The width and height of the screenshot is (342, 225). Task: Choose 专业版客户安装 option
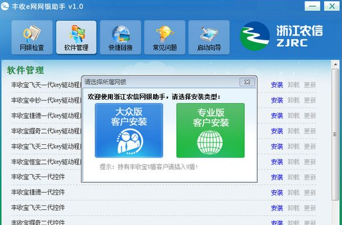coord(210,130)
